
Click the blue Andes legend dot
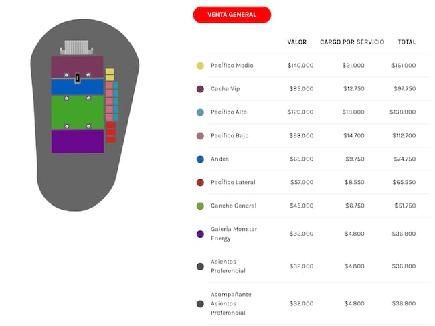(x=200, y=159)
